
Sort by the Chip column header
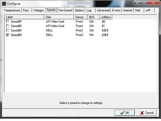tap(59, 17)
